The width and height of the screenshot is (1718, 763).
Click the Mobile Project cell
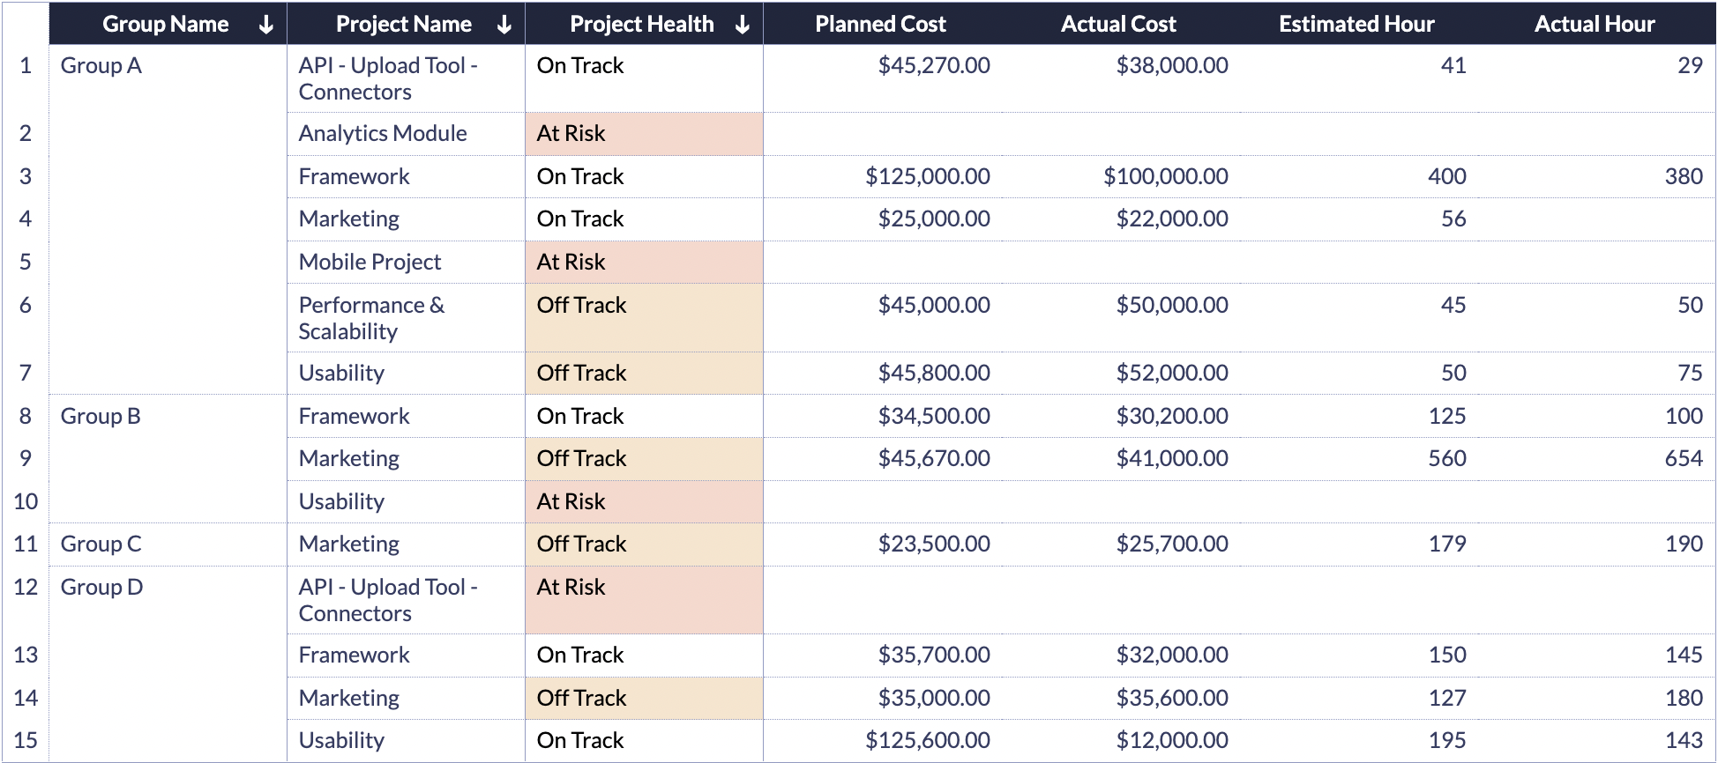pos(370,262)
